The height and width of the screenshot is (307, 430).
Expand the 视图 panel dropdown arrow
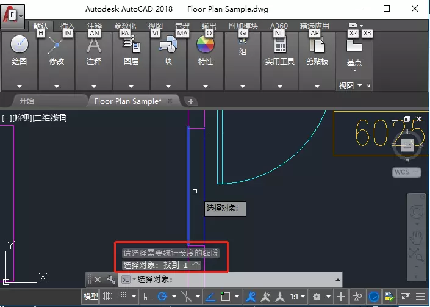360,86
